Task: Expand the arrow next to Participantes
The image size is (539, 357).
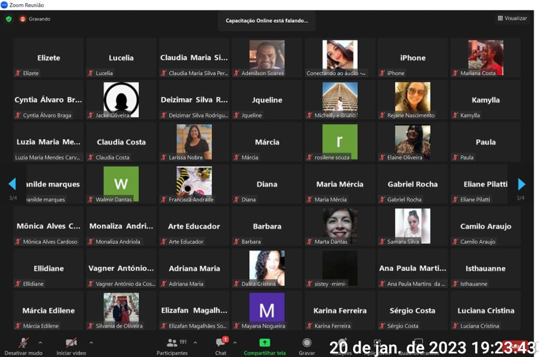Action: pyautogui.click(x=195, y=342)
